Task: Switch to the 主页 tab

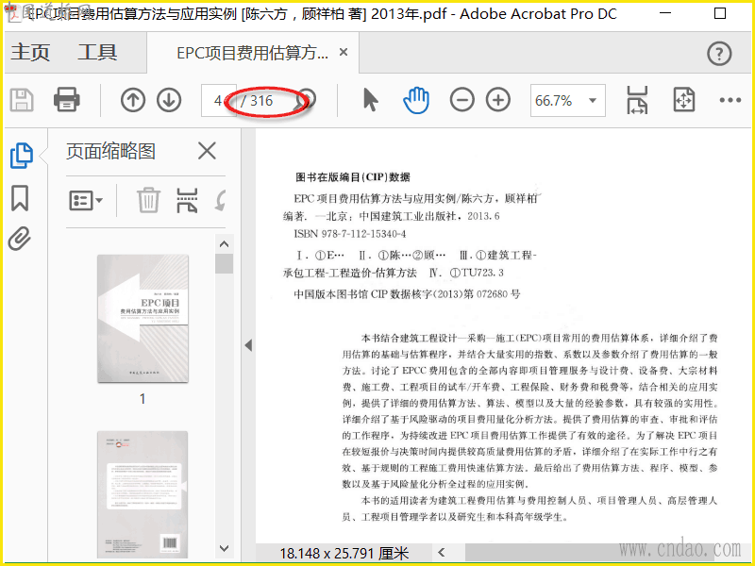Action: click(30, 52)
